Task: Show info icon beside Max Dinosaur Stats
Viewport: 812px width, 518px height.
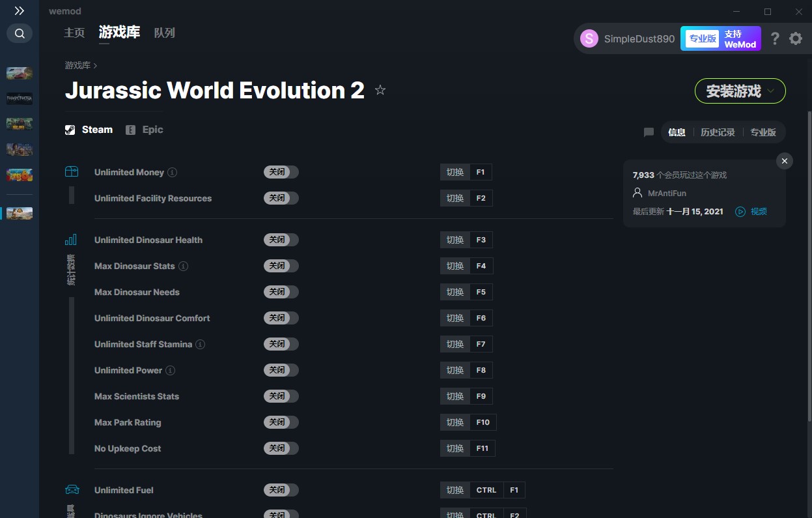Action: [x=184, y=266]
